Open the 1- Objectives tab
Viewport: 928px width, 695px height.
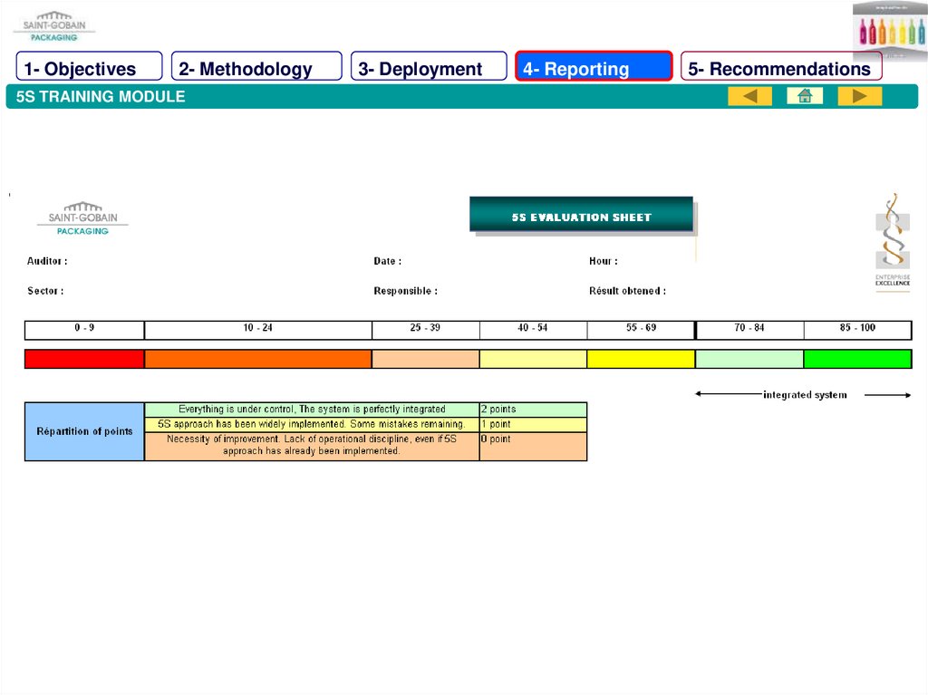(x=88, y=68)
